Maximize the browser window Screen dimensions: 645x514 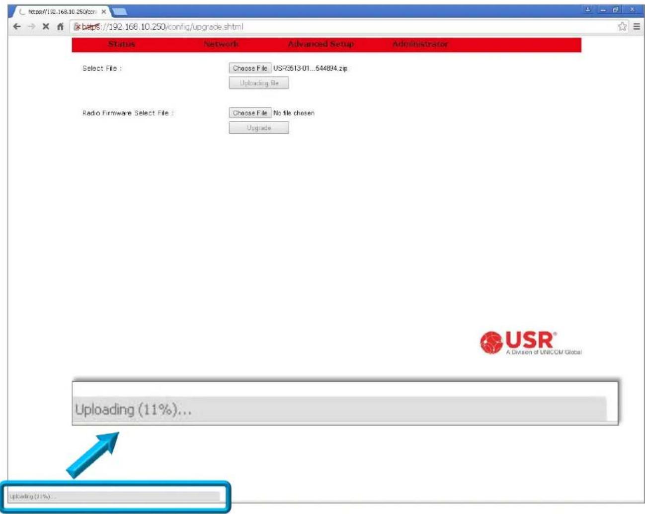pos(616,9)
